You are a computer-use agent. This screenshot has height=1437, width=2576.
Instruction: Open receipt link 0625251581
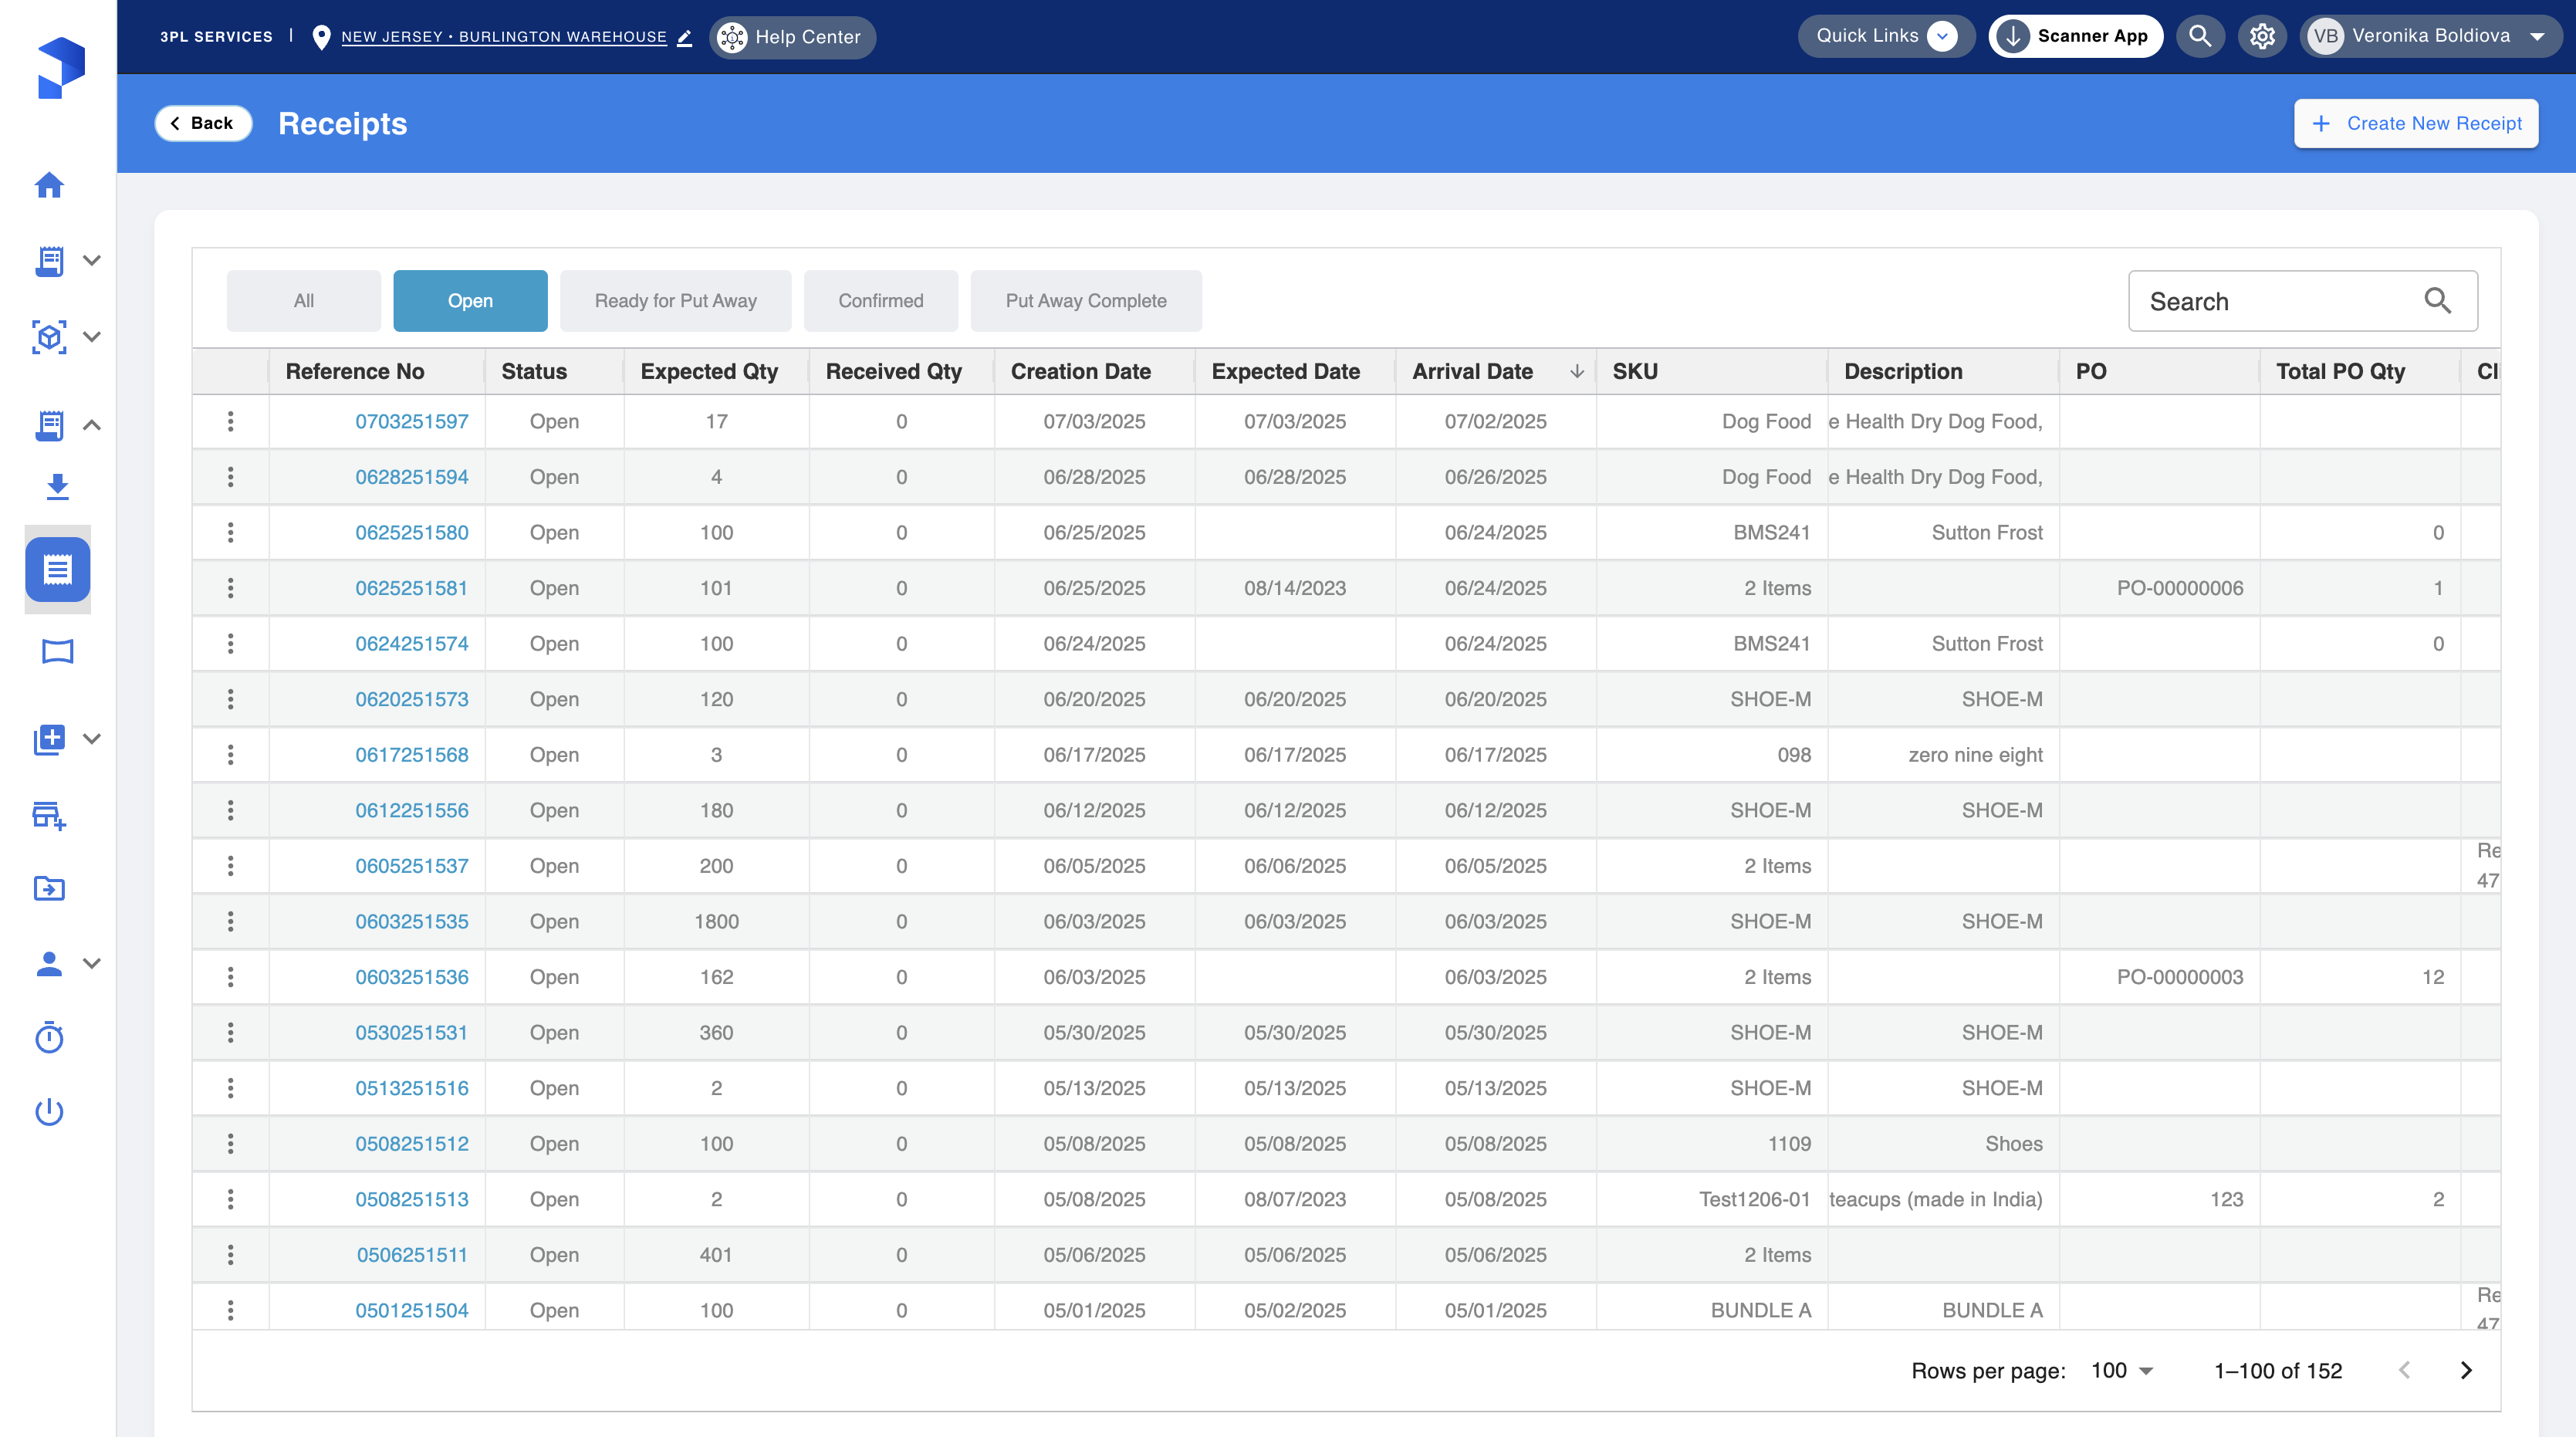point(411,588)
